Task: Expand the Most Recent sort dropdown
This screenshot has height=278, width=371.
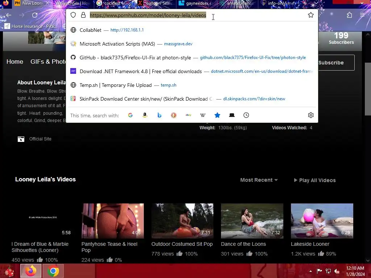Action: 259,180
